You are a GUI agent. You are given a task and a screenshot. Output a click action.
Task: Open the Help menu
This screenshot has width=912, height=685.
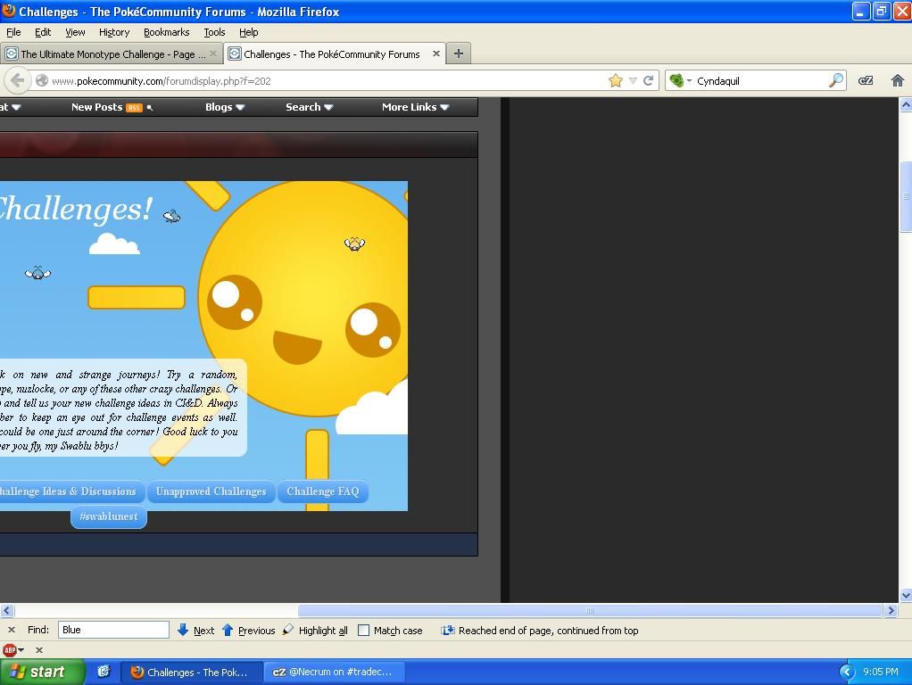pyautogui.click(x=248, y=32)
